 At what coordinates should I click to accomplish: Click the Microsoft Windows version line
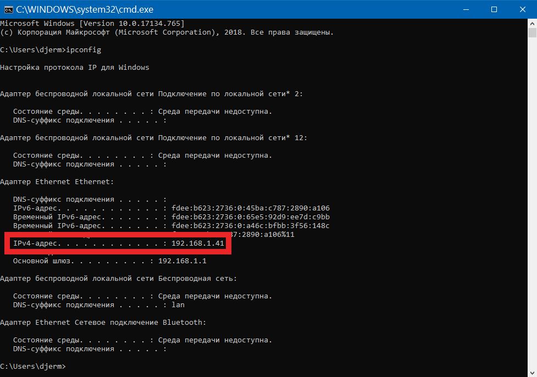coord(92,24)
